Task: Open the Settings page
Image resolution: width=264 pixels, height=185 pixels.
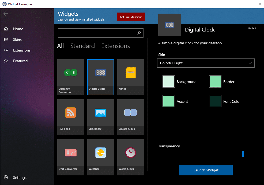Action: [20, 177]
